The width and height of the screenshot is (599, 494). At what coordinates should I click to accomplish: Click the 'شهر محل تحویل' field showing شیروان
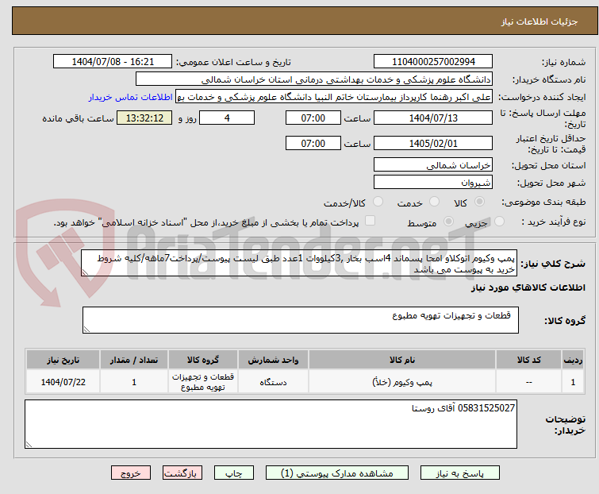[x=432, y=182]
